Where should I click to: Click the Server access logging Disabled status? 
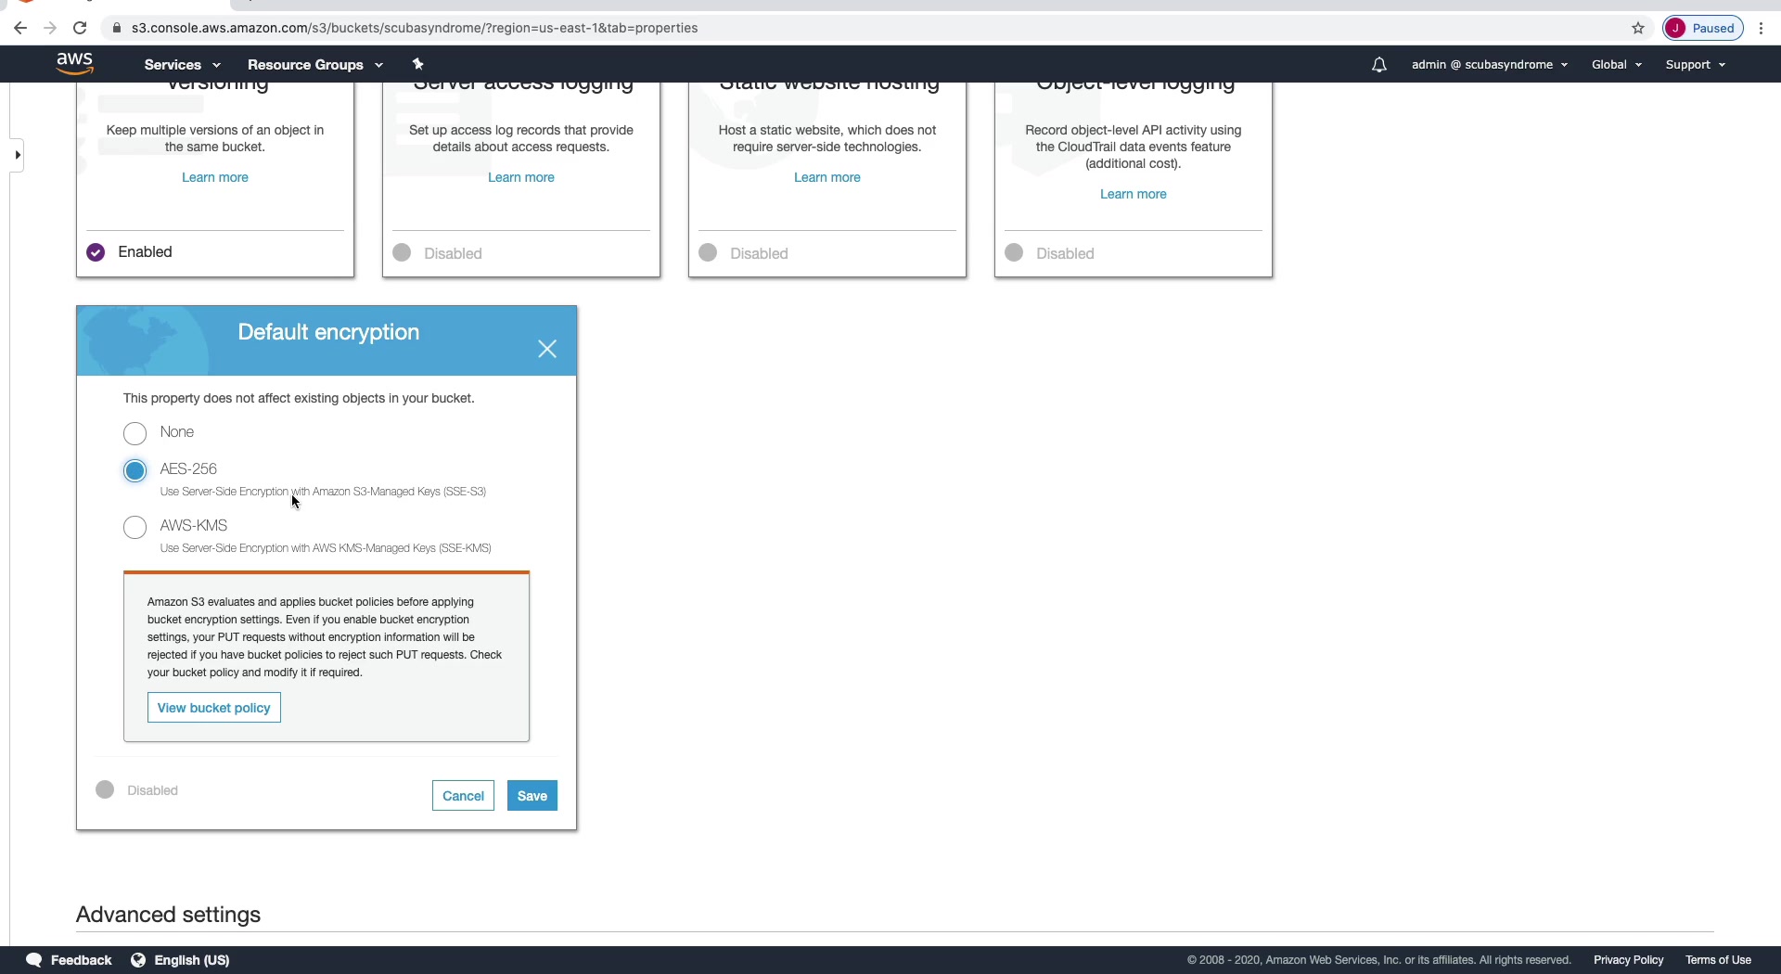point(438,253)
